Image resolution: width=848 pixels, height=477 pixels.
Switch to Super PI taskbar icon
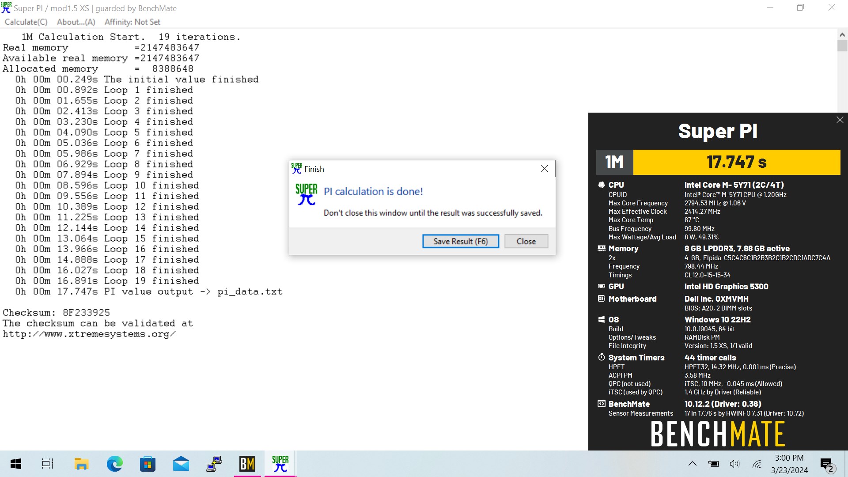(x=280, y=464)
